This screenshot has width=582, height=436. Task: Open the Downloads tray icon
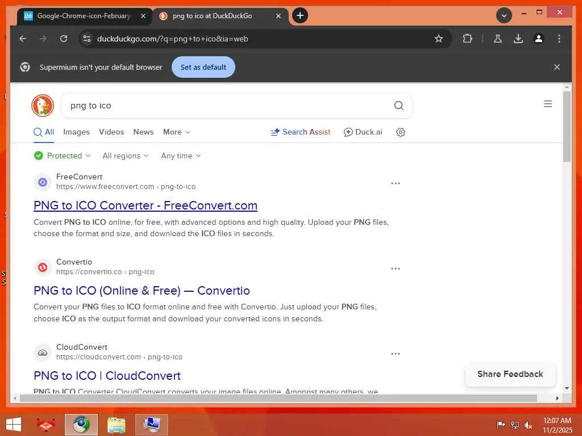pyautogui.click(x=518, y=39)
